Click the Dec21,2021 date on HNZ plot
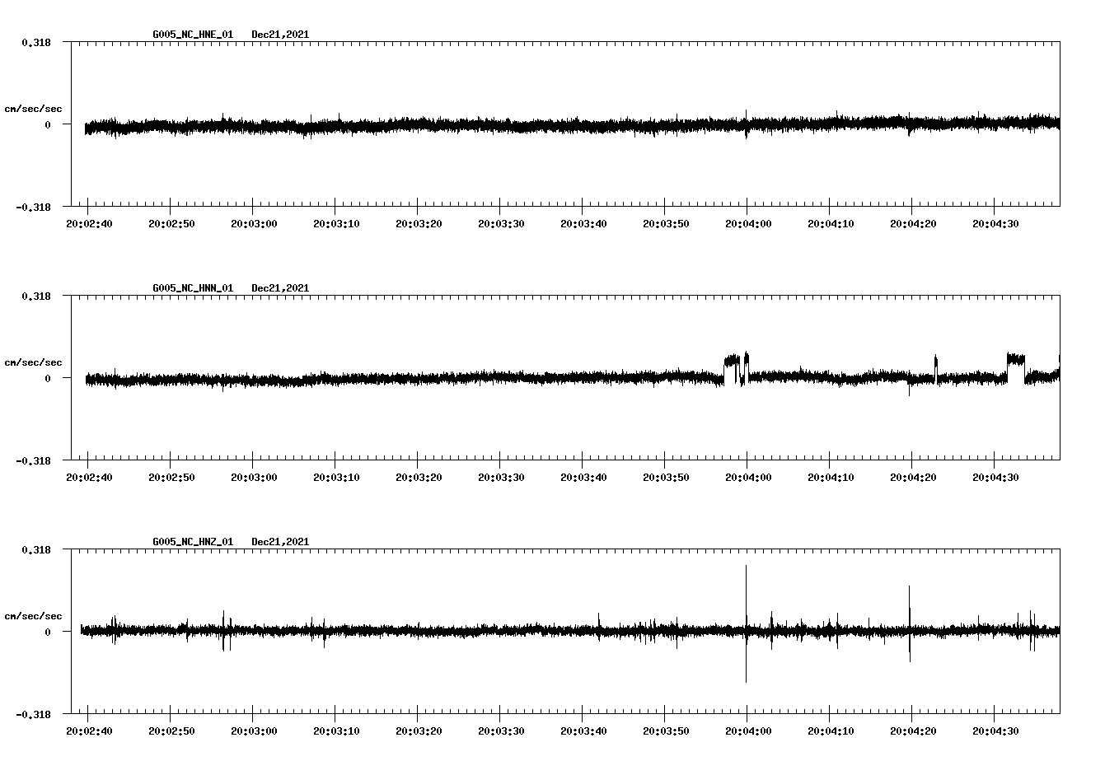1119x761 pixels. pos(280,542)
